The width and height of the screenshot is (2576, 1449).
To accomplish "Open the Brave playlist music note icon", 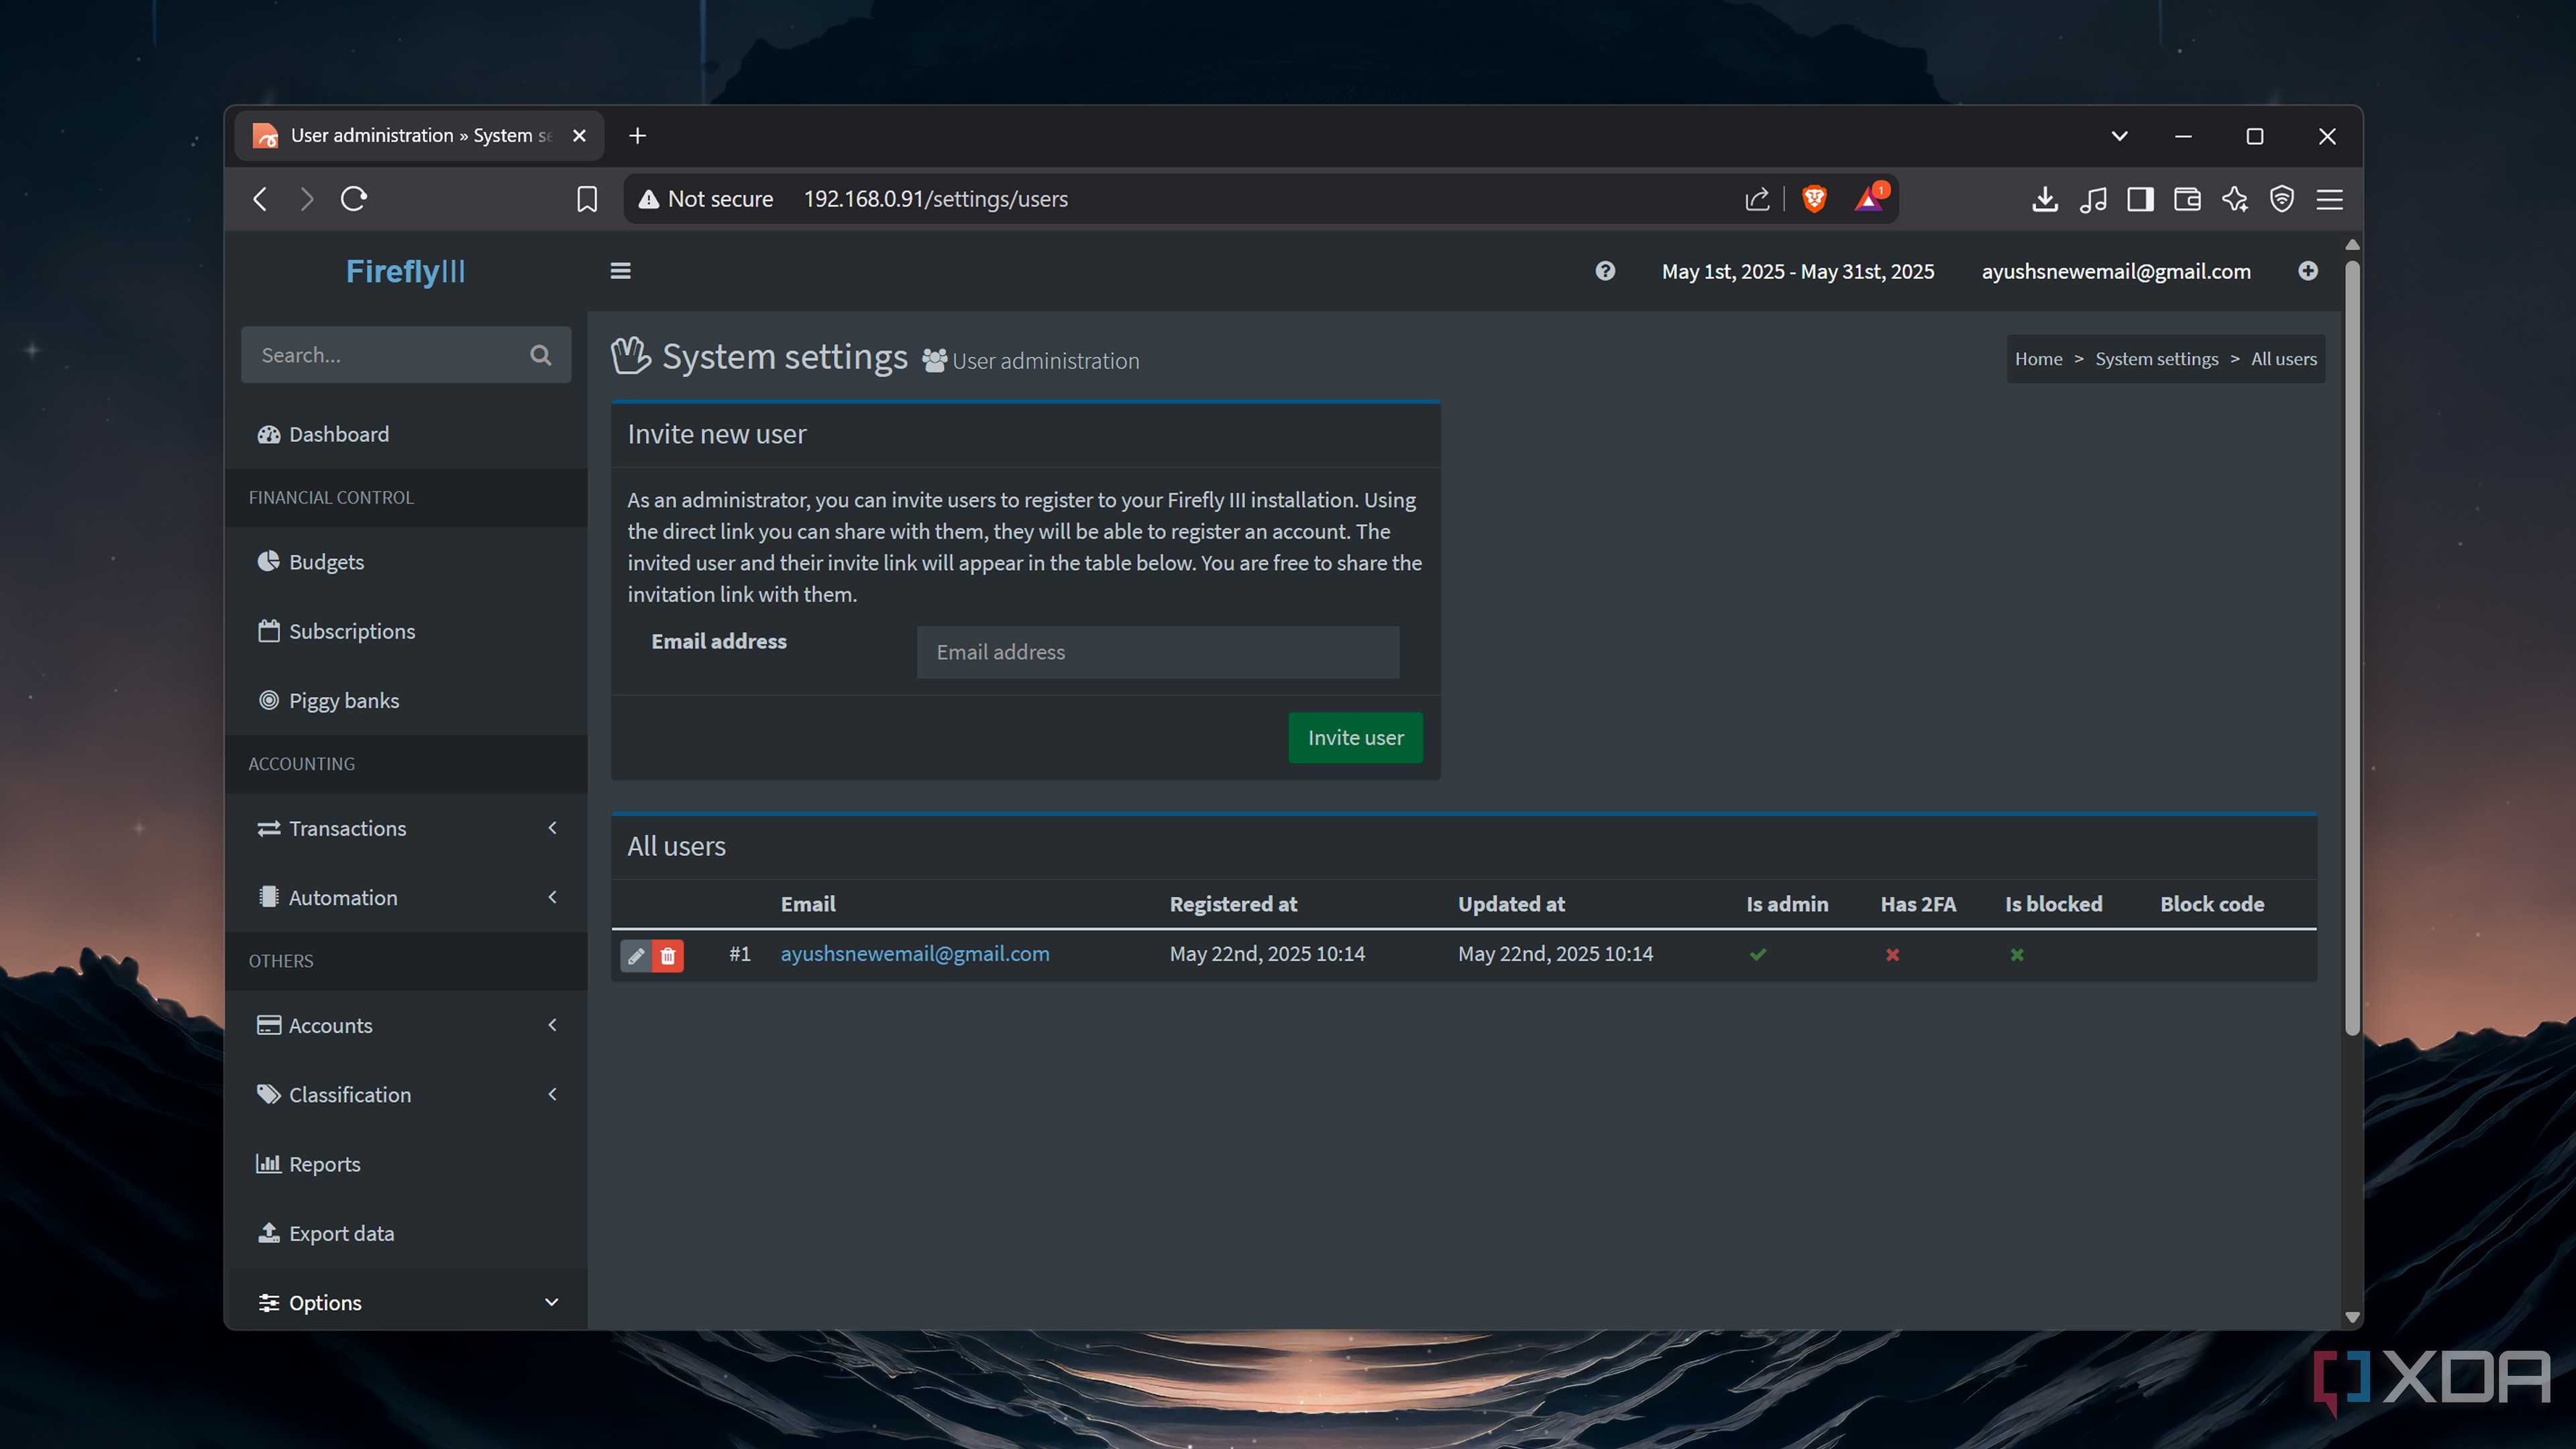I will click(2093, 199).
